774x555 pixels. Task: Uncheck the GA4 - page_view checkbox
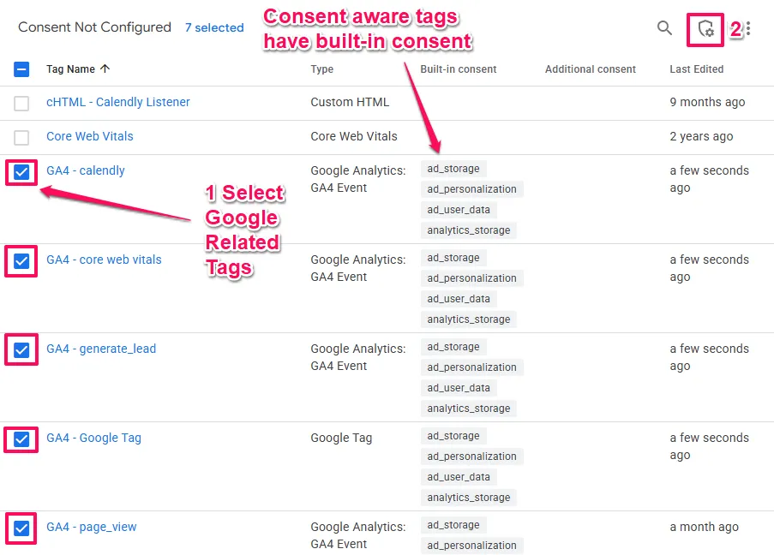tap(22, 528)
